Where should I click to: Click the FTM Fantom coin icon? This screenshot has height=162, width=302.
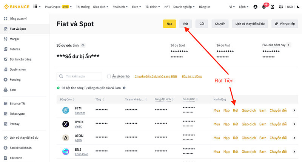[x=66, y=110]
